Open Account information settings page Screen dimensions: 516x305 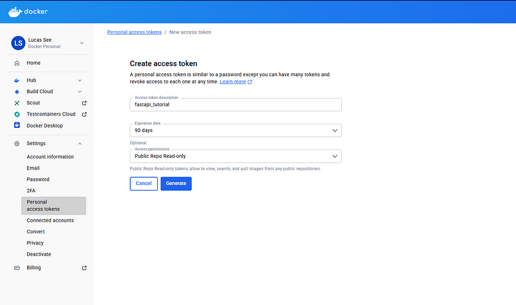pos(50,157)
